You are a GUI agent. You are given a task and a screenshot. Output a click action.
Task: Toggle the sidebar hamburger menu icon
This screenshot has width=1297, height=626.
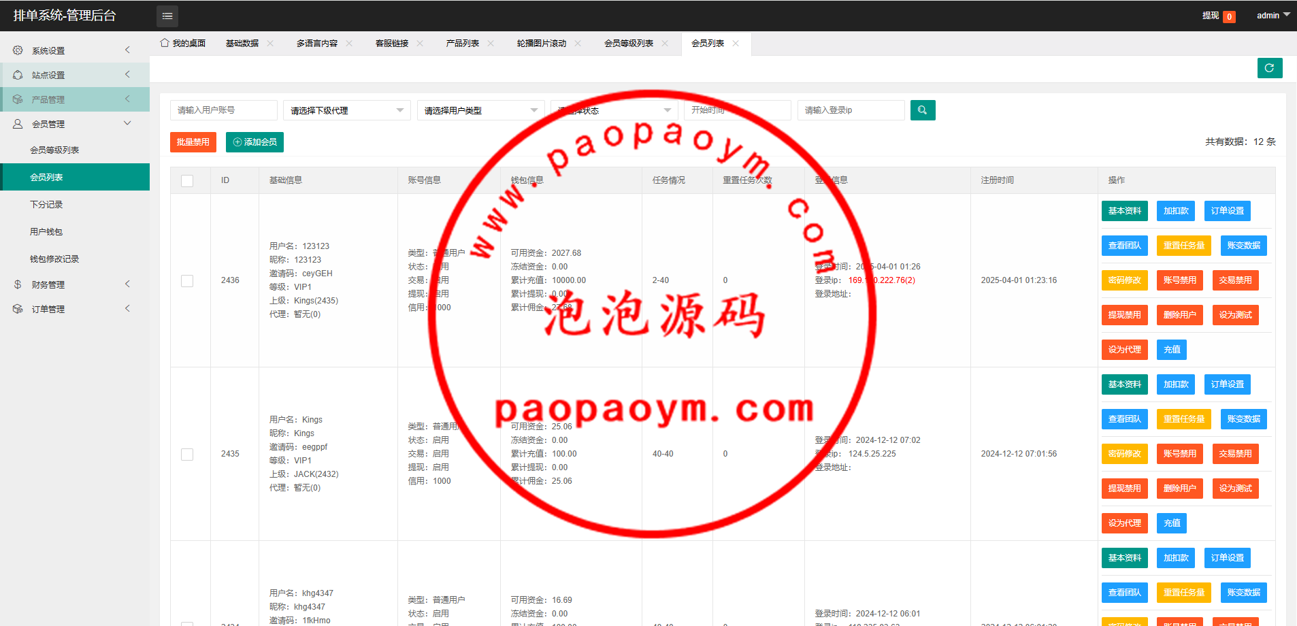167,16
